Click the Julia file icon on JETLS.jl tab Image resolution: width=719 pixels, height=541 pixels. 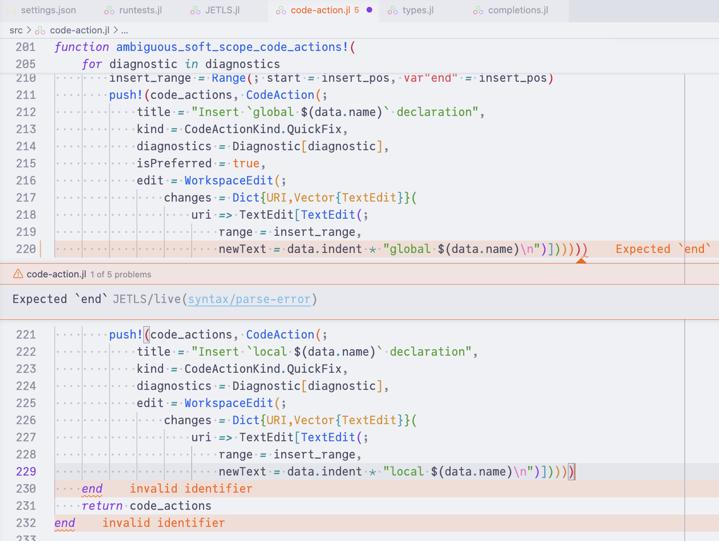click(195, 10)
